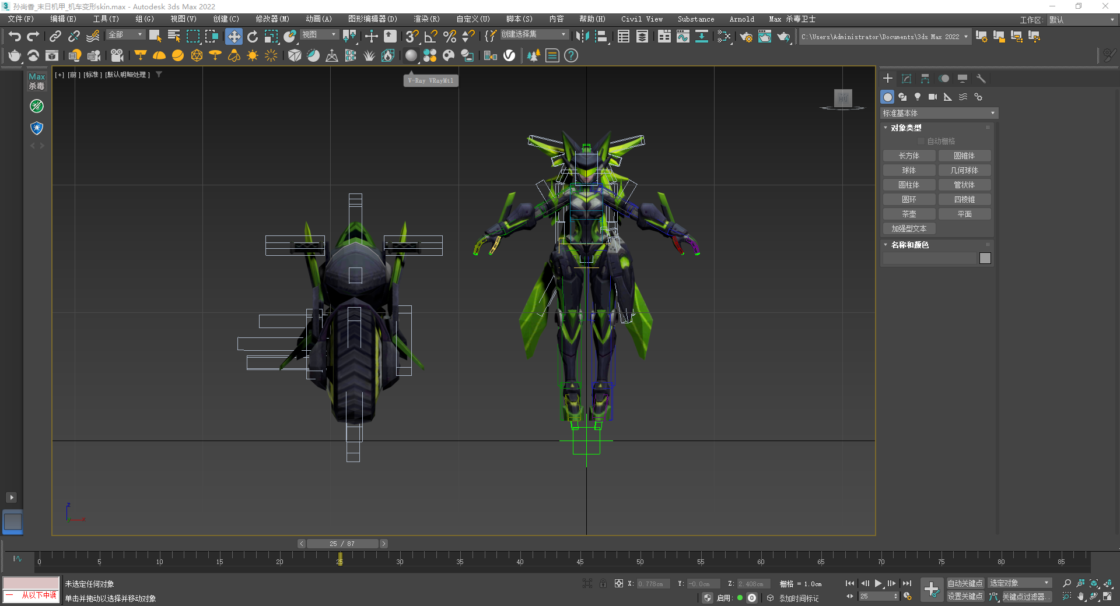This screenshot has width=1120, height=606.
Task: Click the Align tool icon
Action: click(601, 36)
